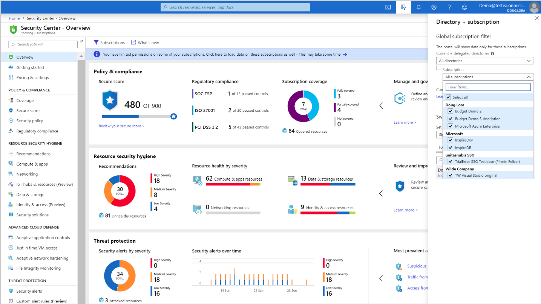Click the secure score shield icon
The width and height of the screenshot is (541, 304).
coord(110,100)
